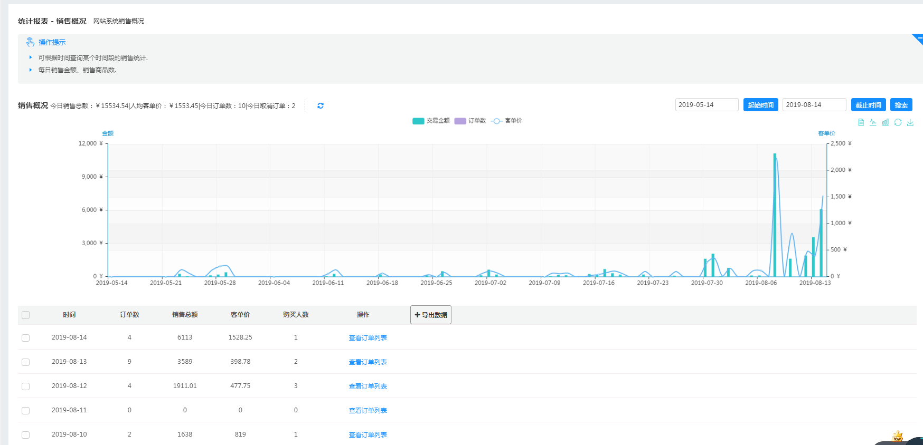Collapse tips panel via top-right blue corner

[918, 38]
